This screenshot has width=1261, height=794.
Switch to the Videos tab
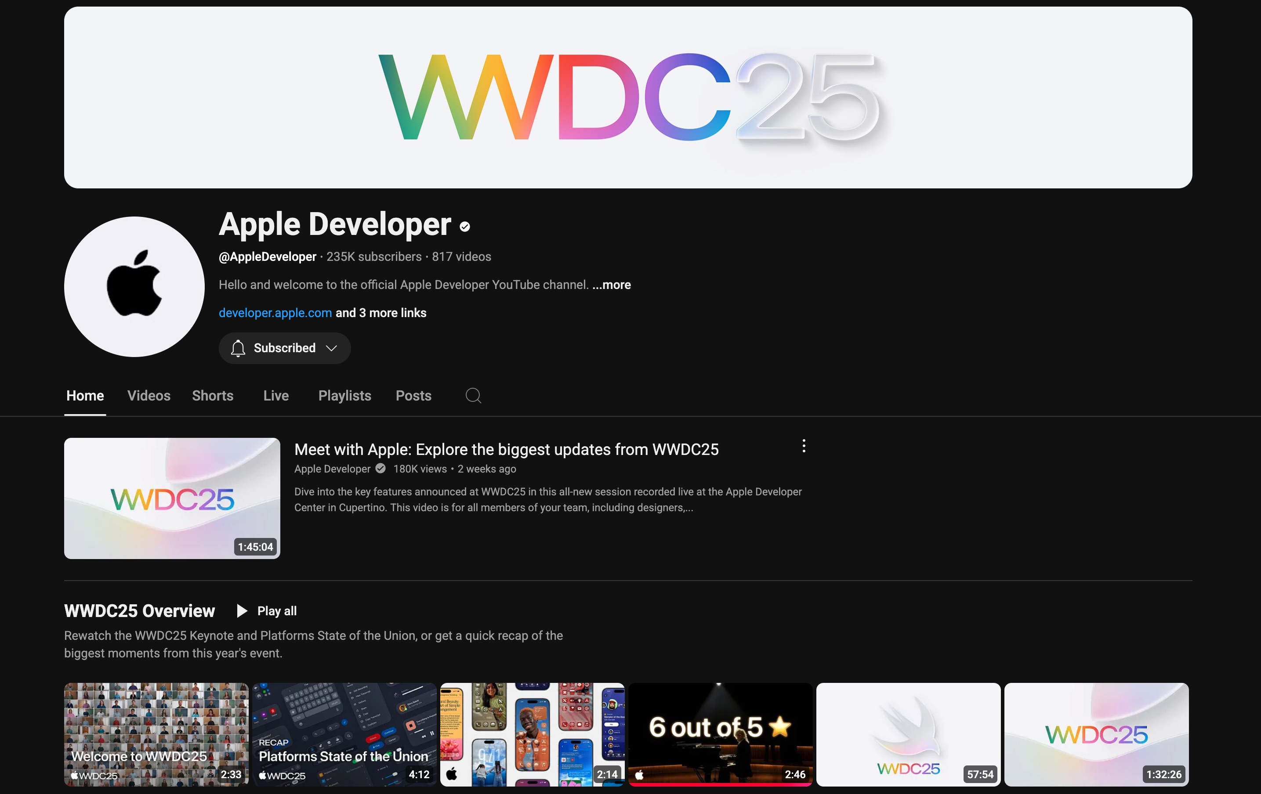click(148, 396)
